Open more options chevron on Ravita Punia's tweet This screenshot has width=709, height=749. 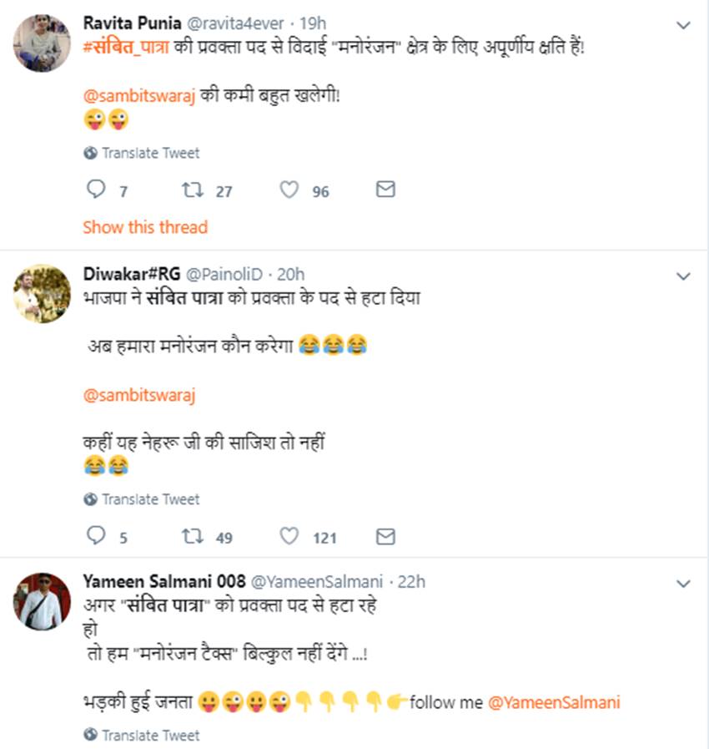pyautogui.click(x=683, y=26)
